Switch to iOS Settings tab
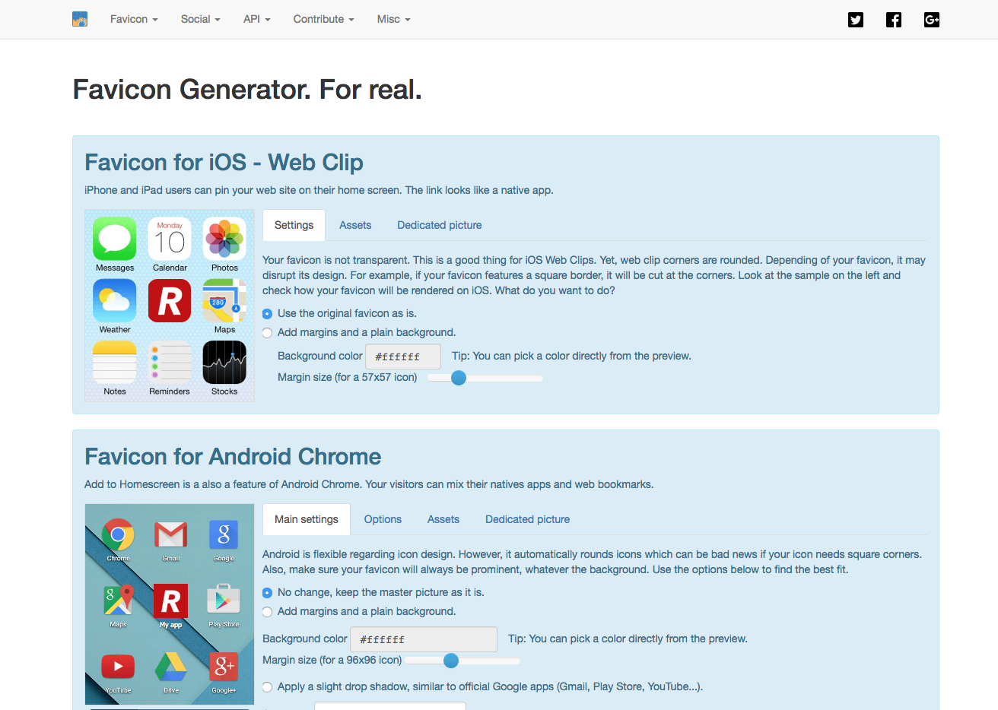This screenshot has width=998, height=710. [x=294, y=225]
